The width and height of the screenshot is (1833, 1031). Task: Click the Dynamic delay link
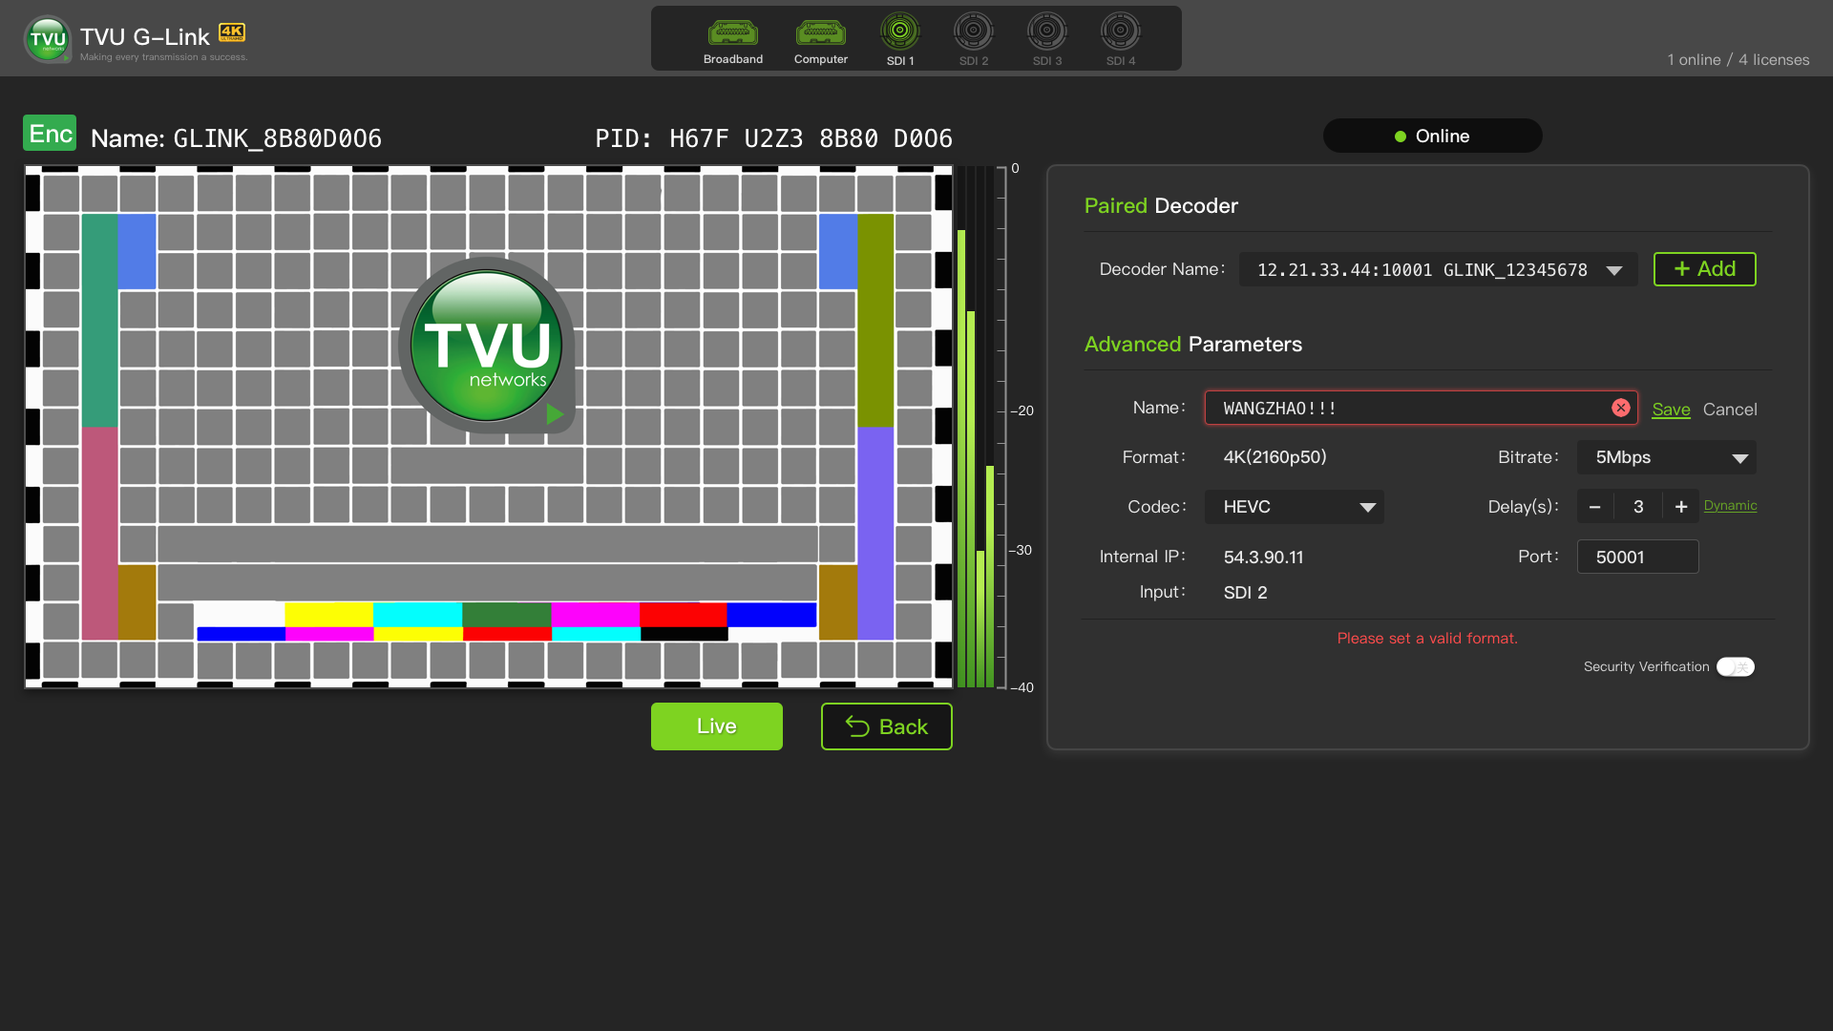[x=1730, y=506]
